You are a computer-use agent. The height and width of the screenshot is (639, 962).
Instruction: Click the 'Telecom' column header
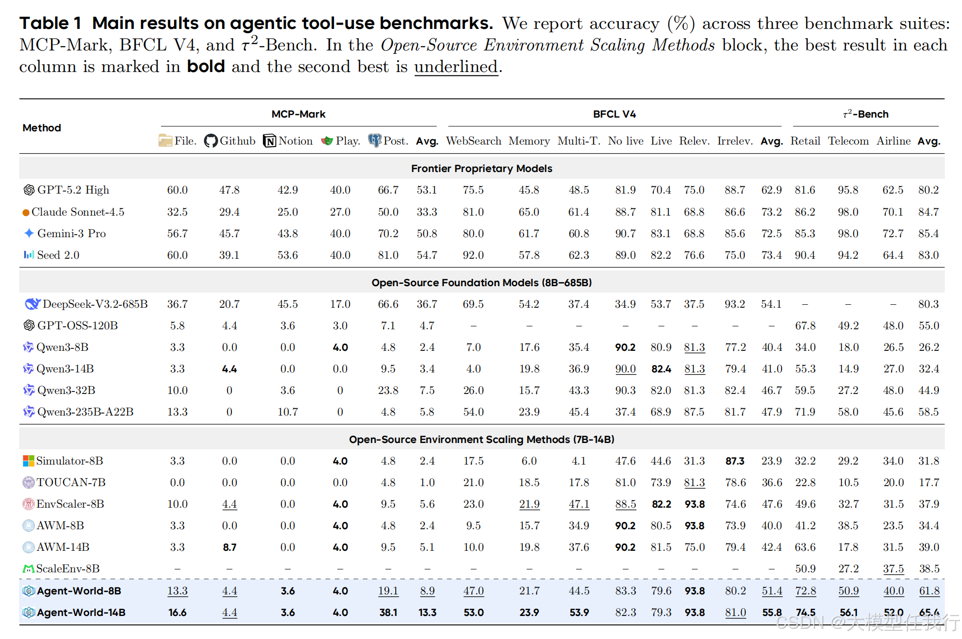pos(848,141)
